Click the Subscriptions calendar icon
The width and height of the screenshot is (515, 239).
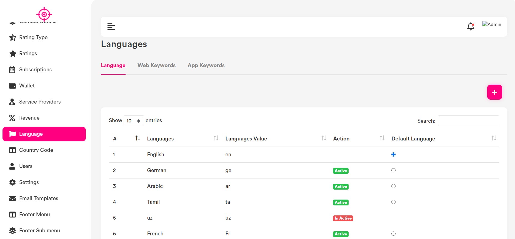12,70
